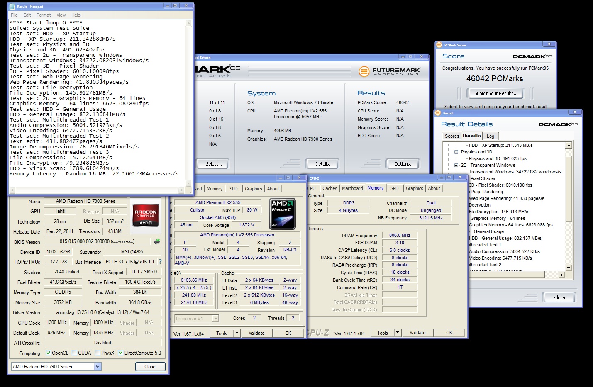Screen dimensions: 593x387
Task: Click the AMD Phenom II logo in CPU-Z
Action: point(283,214)
